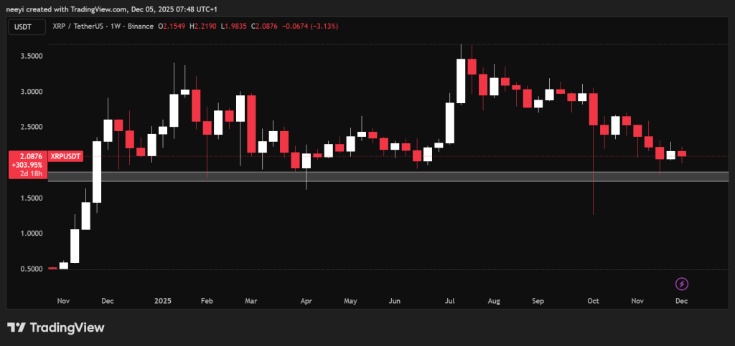The width and height of the screenshot is (735, 346).
Task: Click the TradingView logo at bottom left
Action: coord(56,327)
